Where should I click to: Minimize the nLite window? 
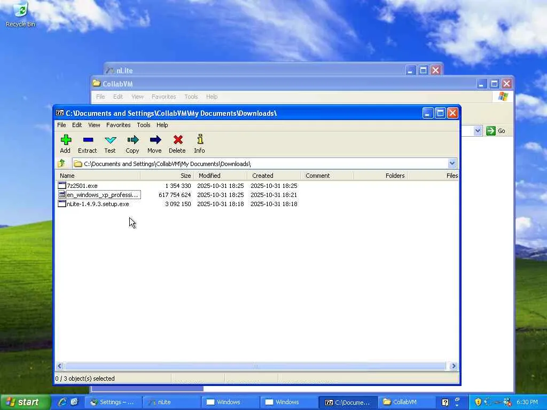411,70
